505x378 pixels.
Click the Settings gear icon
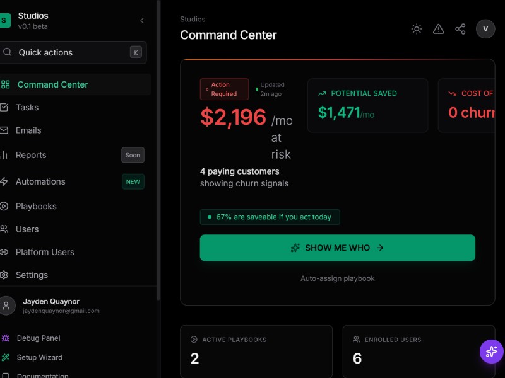pyautogui.click(x=4, y=275)
